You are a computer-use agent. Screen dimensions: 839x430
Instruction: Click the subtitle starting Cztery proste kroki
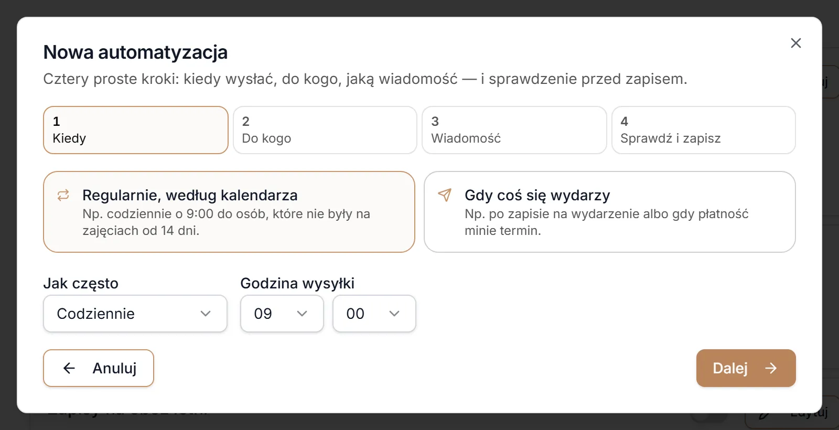(365, 79)
